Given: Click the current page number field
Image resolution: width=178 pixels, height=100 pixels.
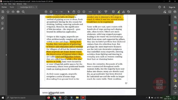Looking at the screenshot, I should click(56, 12).
